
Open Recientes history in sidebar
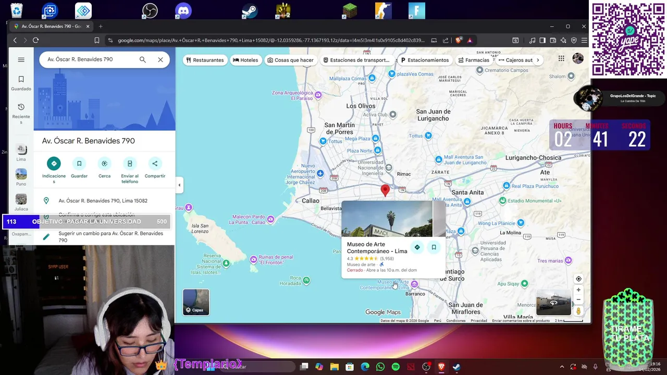(21, 113)
